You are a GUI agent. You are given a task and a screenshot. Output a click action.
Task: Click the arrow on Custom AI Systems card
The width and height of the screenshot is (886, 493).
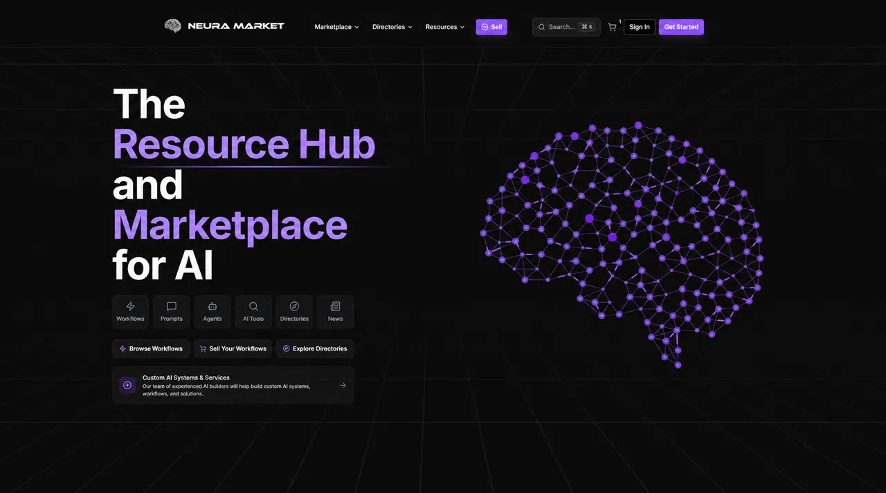tap(343, 385)
